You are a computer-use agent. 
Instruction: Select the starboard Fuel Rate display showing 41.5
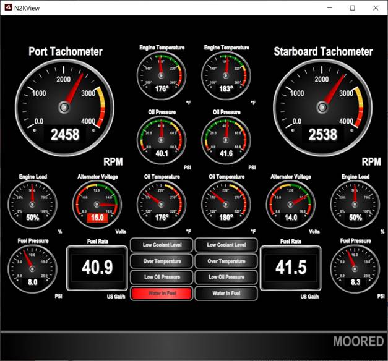pyautogui.click(x=290, y=268)
